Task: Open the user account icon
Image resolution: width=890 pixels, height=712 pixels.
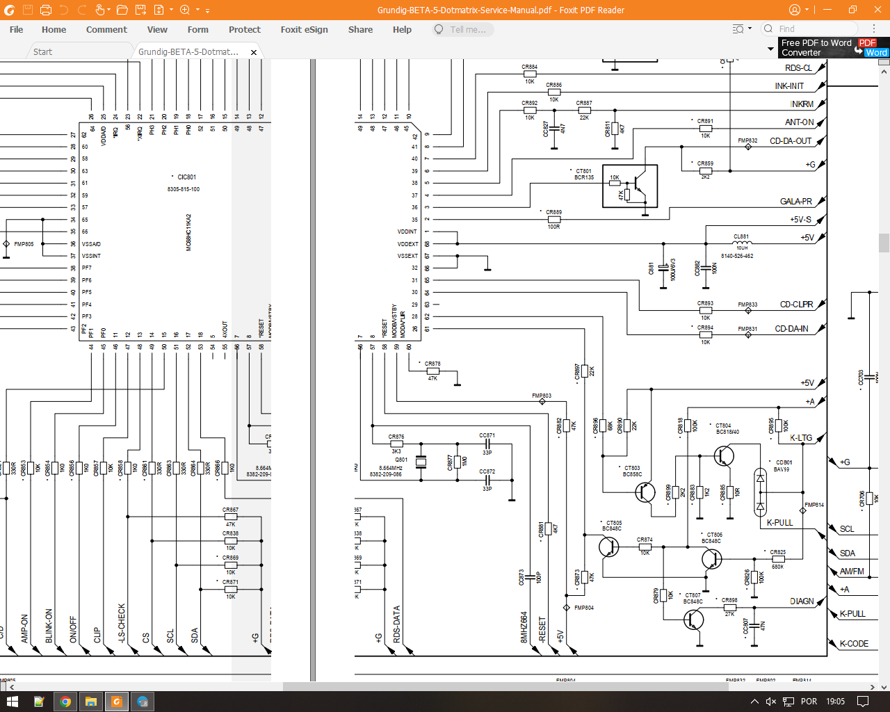Action: pos(795,10)
